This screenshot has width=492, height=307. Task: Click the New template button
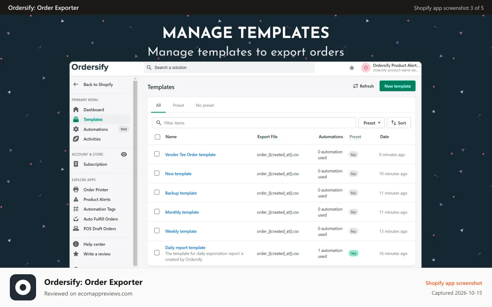click(397, 86)
